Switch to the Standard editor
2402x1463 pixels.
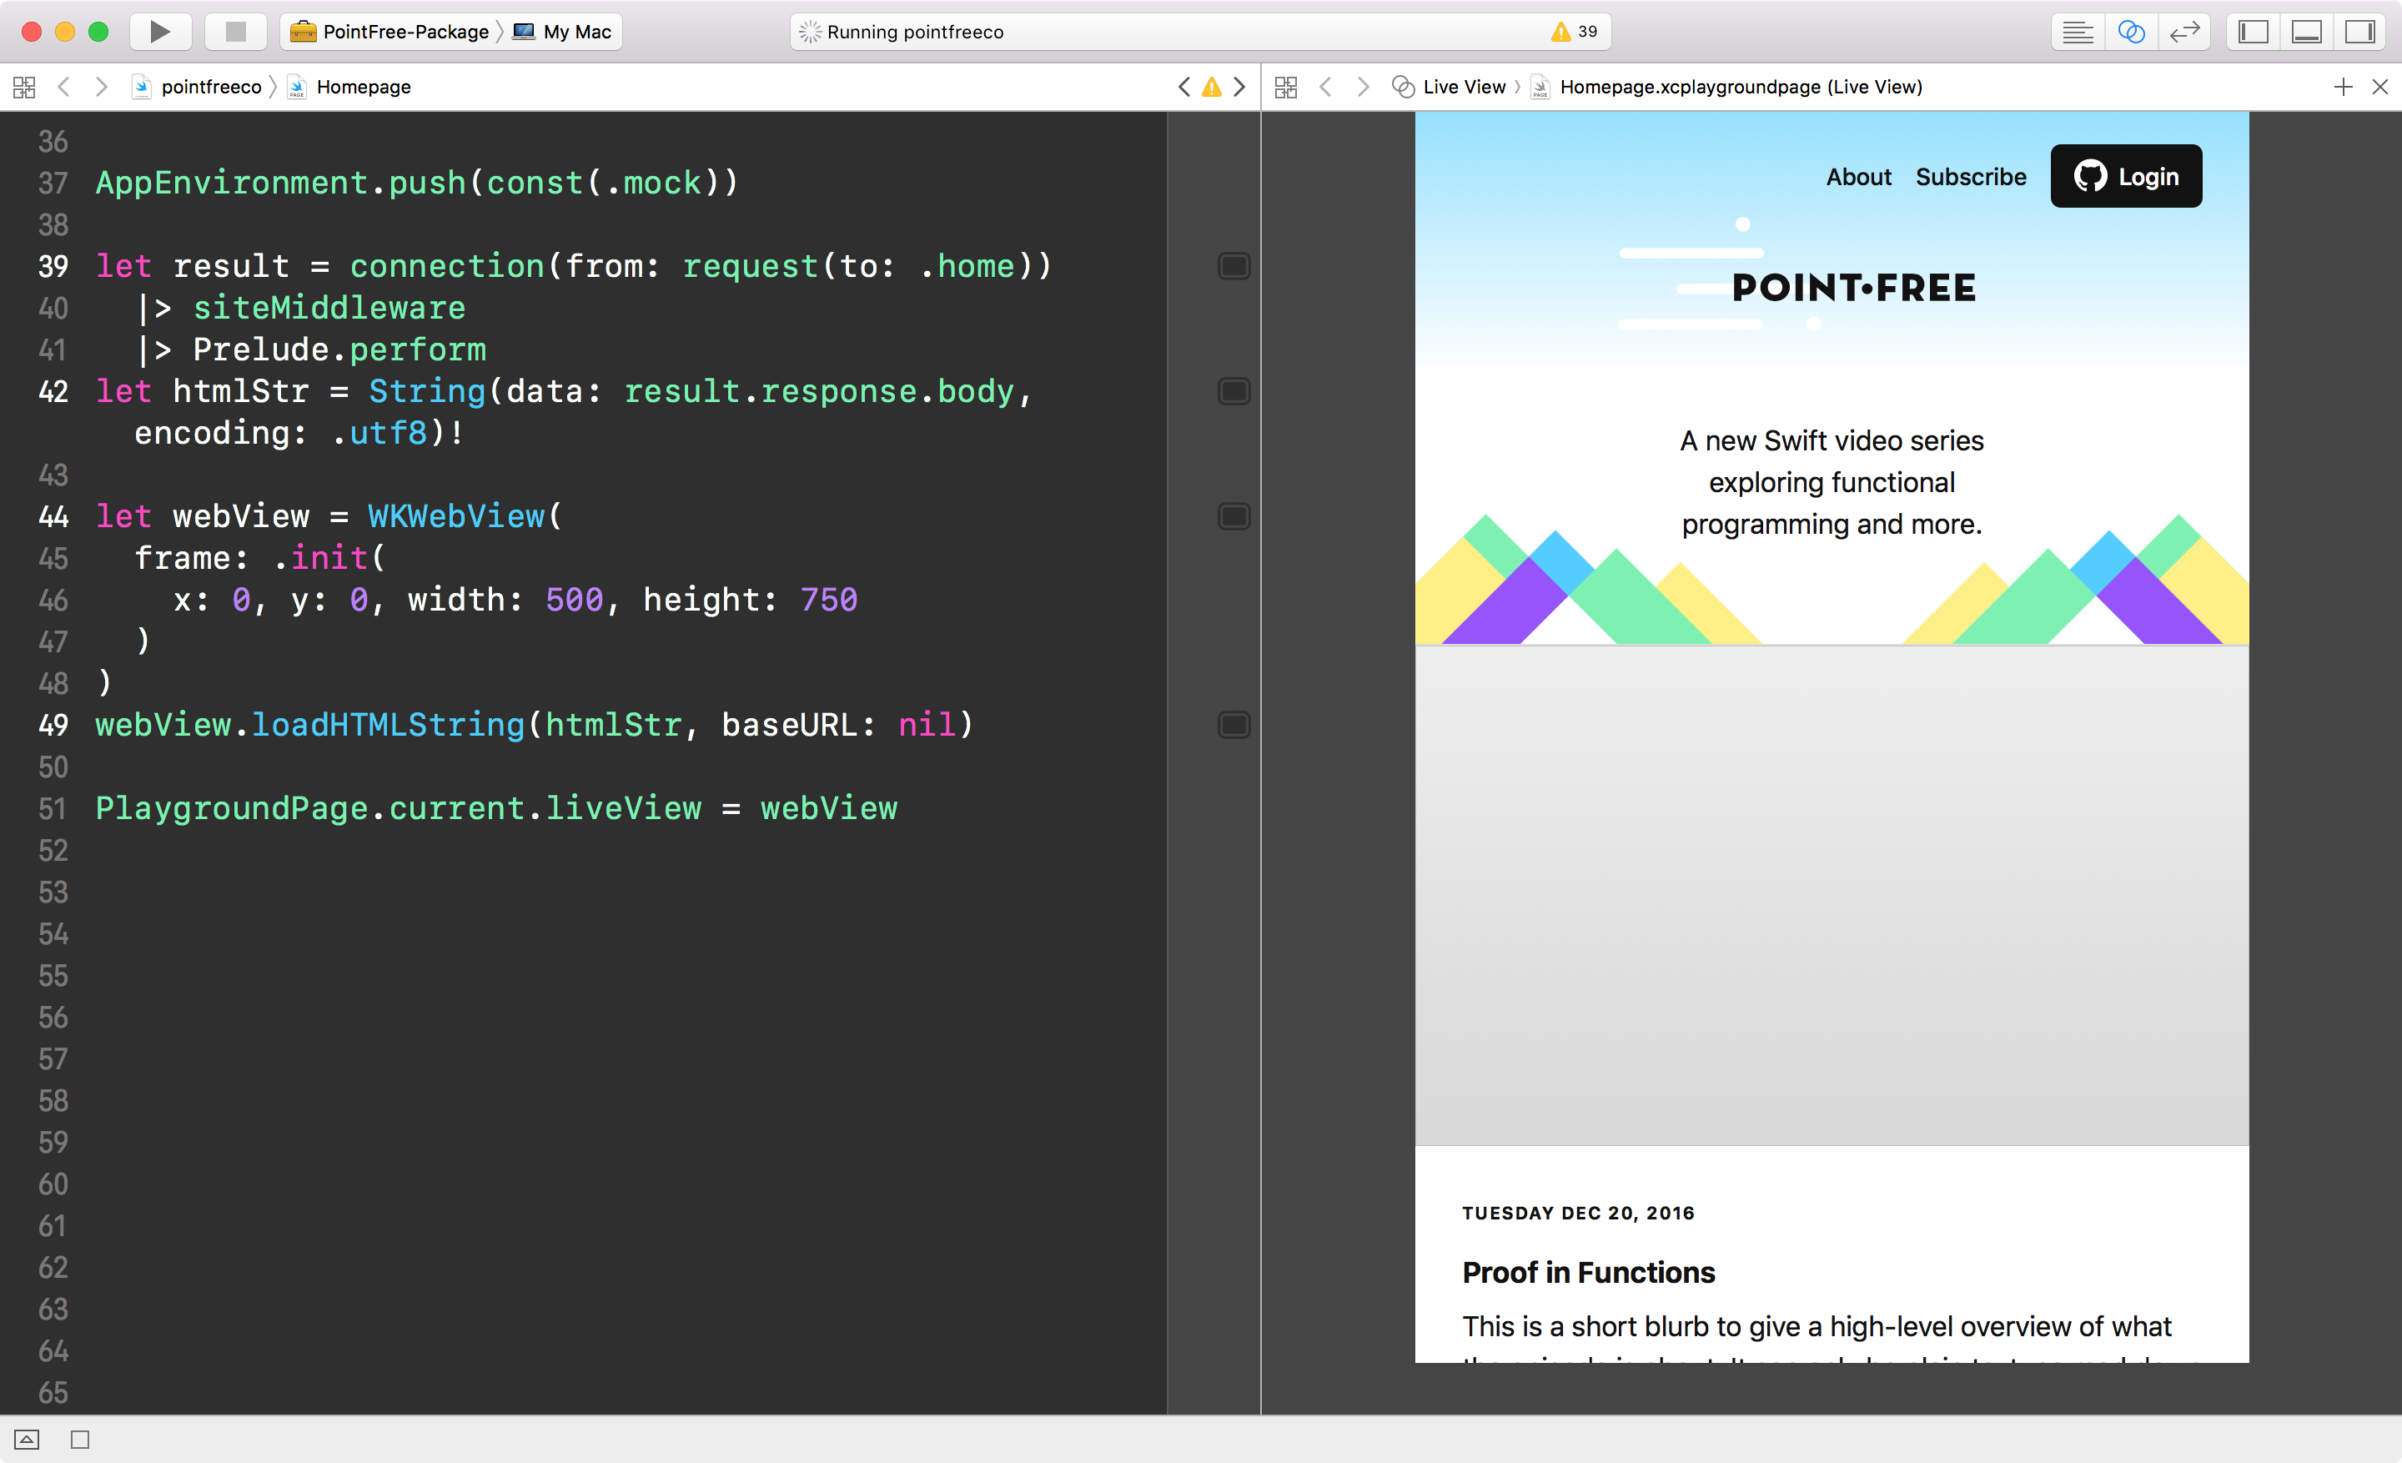coord(2078,31)
